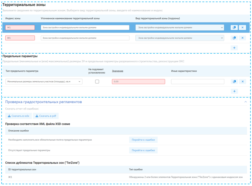The height and width of the screenshot is (186, 252).
Task: Go to 'Отсутствуют предельные параметры' error
Action: click(143, 150)
